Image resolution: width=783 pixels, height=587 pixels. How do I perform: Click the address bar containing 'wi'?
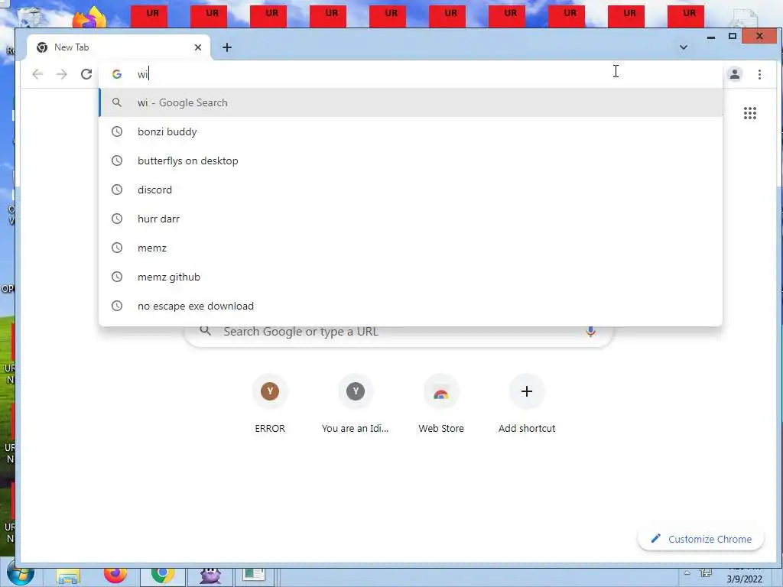(x=411, y=74)
